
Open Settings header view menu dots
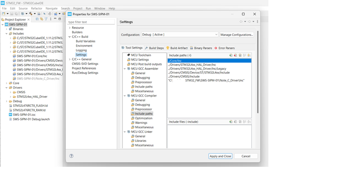(257, 22)
